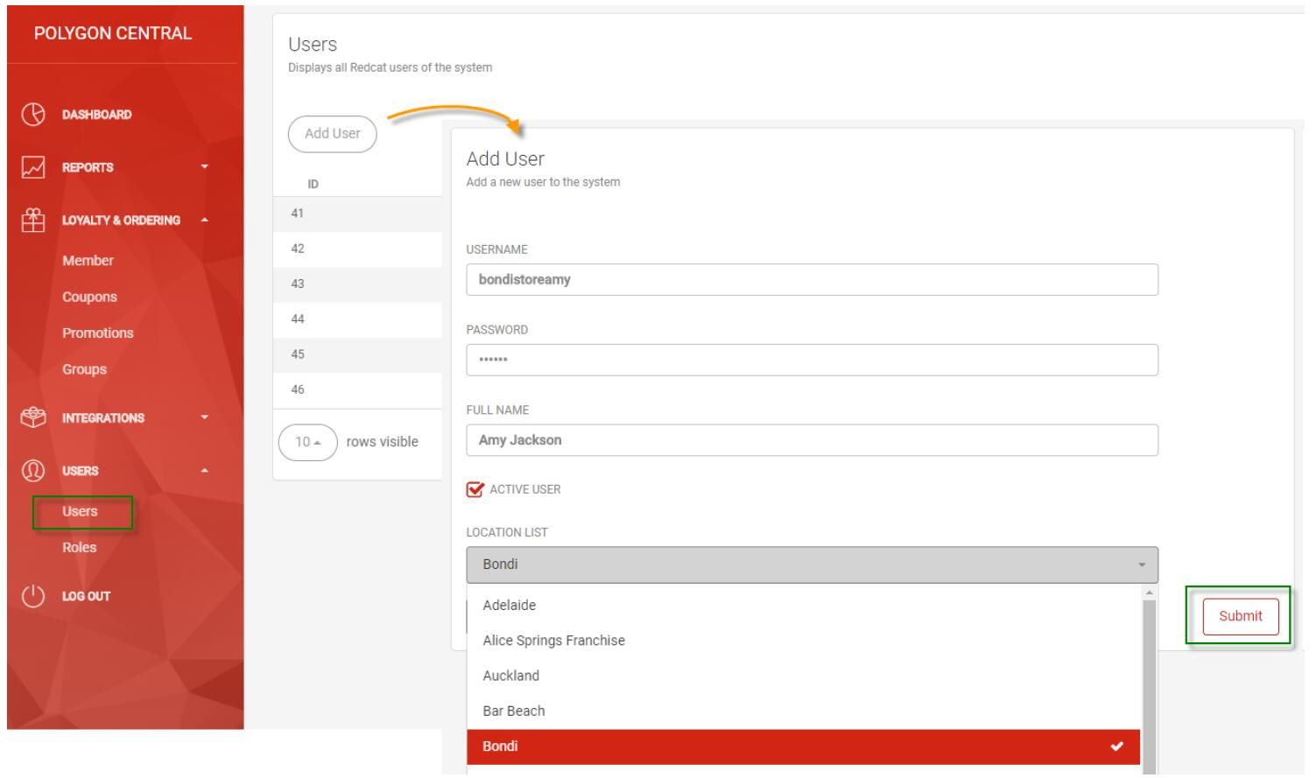
Task: Click the Loyalty & Ordering gift icon
Action: [33, 221]
